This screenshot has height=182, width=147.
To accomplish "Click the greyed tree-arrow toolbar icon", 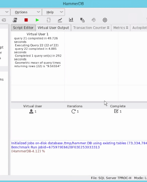I will point(94,20).
